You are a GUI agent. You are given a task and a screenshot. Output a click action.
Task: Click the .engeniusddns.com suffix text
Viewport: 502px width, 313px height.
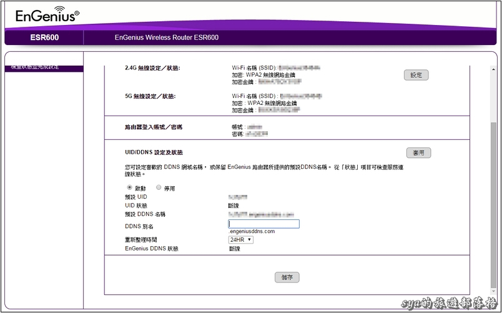tap(252, 231)
